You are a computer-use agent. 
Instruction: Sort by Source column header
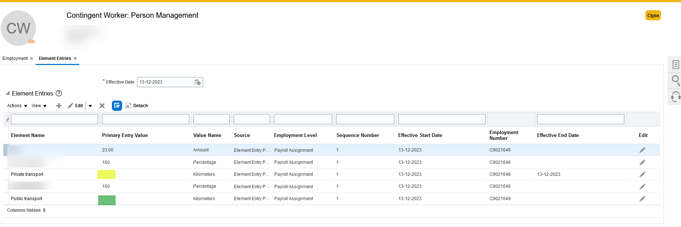point(242,135)
